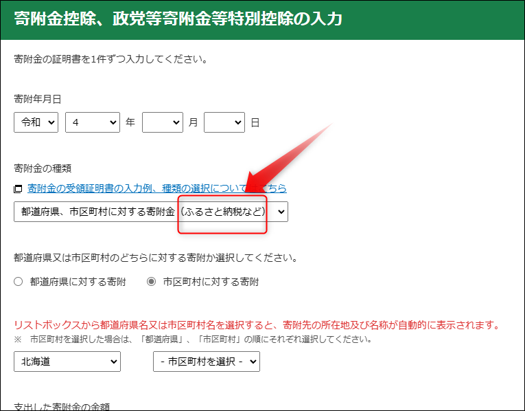Open the 寄附金の受領証明書の入力例 help link
Image resolution: width=525 pixels, height=411 pixels.
157,188
